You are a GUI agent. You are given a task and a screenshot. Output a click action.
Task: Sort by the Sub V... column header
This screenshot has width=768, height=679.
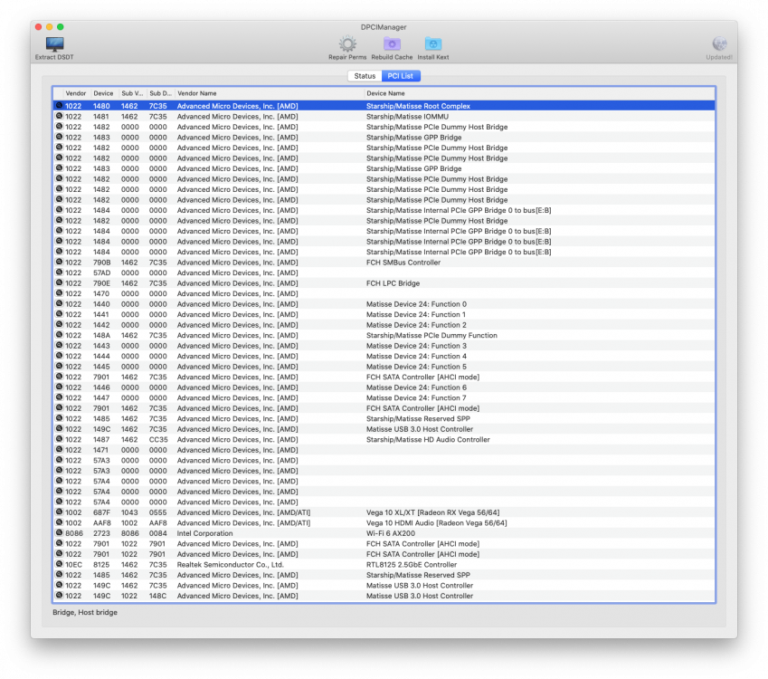click(x=132, y=93)
